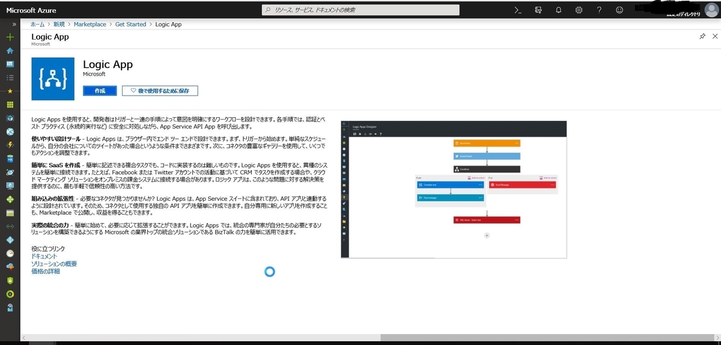Open Notifications bell icon

(559, 10)
